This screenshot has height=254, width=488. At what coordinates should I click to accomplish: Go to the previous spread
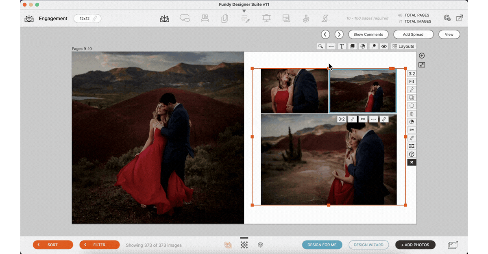tap(325, 35)
